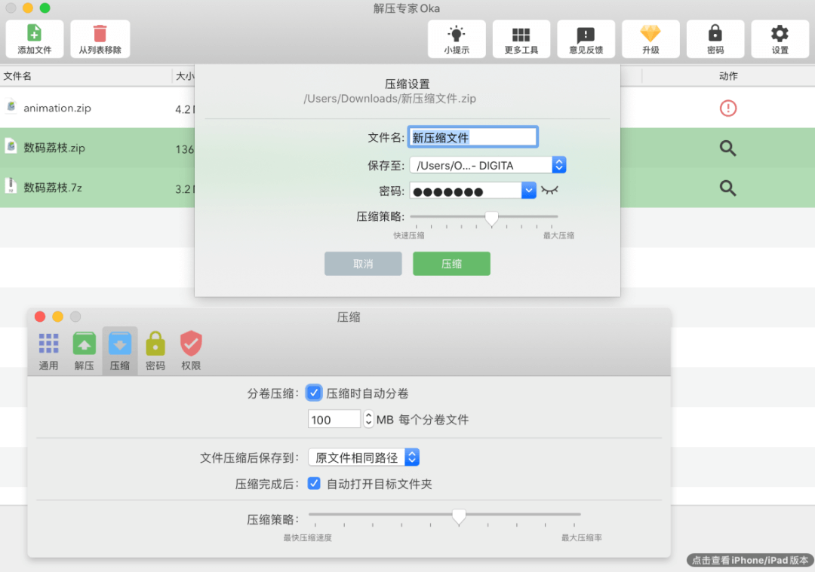
Task: Click the 取消 cancel button
Action: [x=363, y=264]
